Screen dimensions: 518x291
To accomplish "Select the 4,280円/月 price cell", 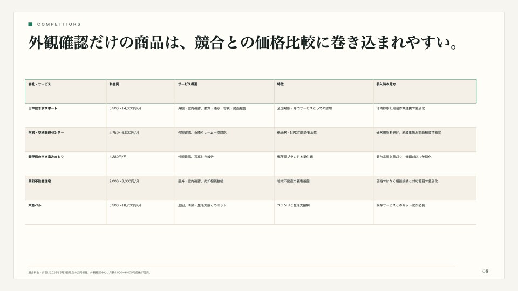I will point(140,164).
